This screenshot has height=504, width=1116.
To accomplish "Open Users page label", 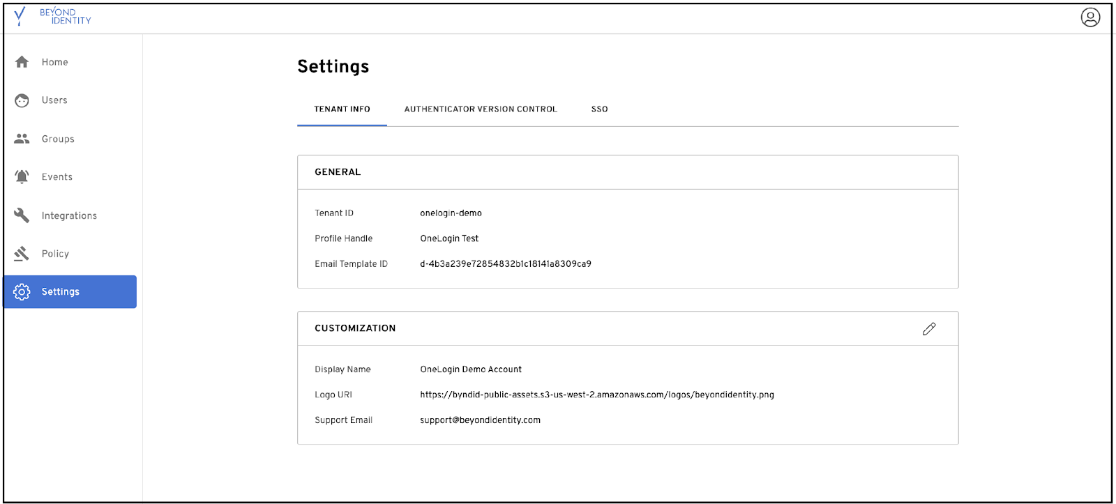I will (54, 100).
